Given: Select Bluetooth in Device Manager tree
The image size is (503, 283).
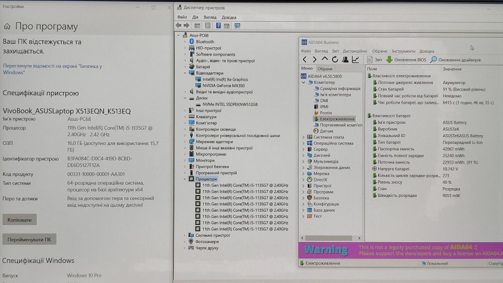Looking at the screenshot, I should [205, 42].
